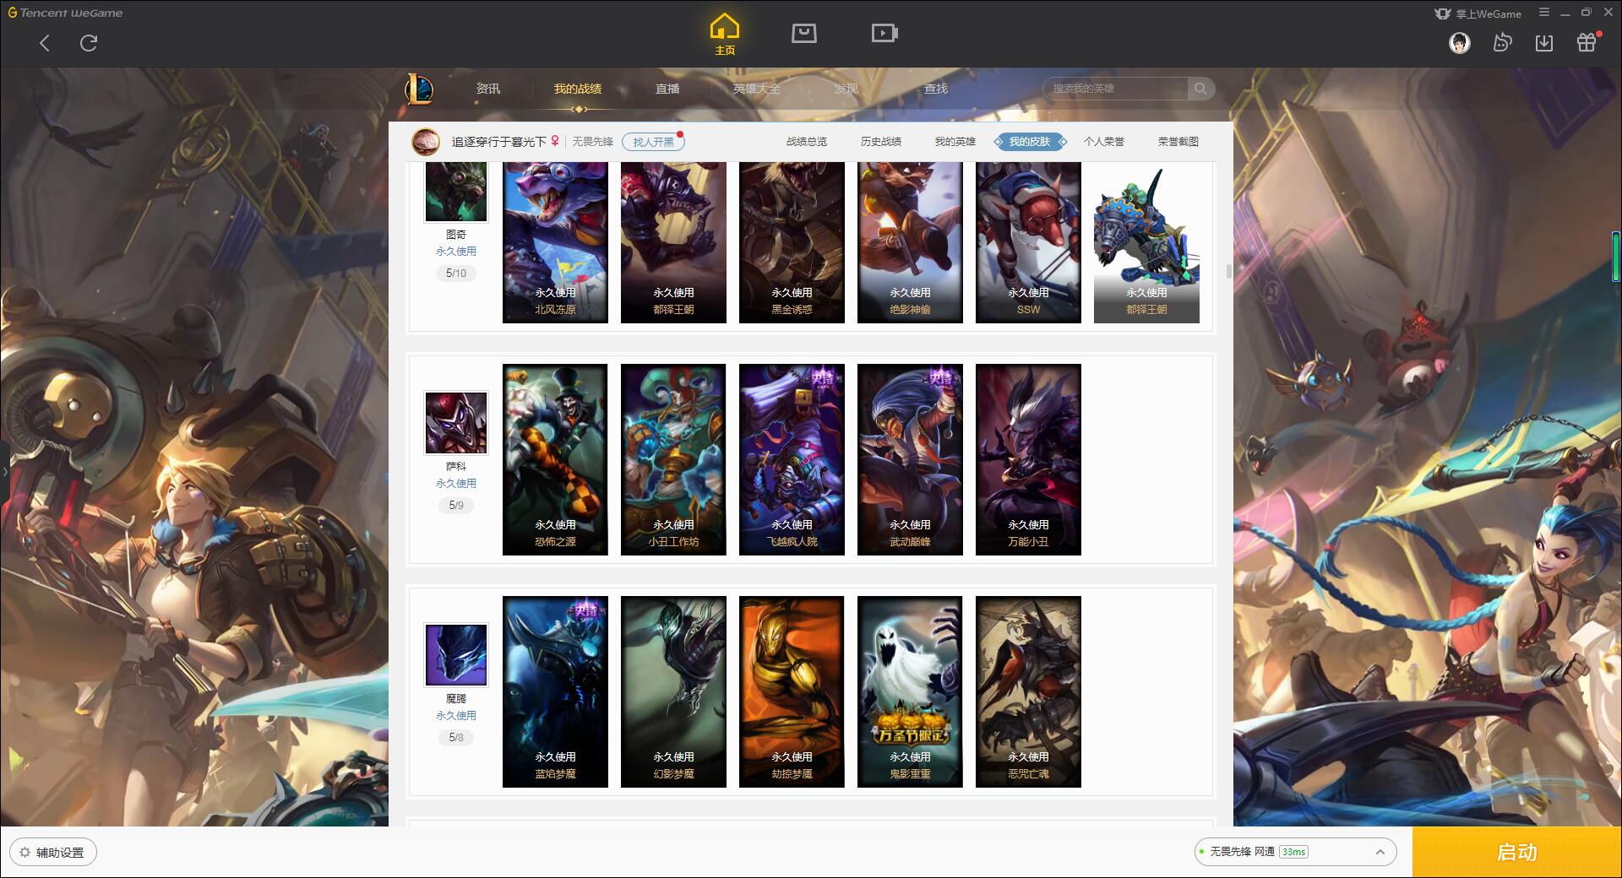Open the 主页 home icon
Screen dimensions: 1622x878
click(x=724, y=35)
